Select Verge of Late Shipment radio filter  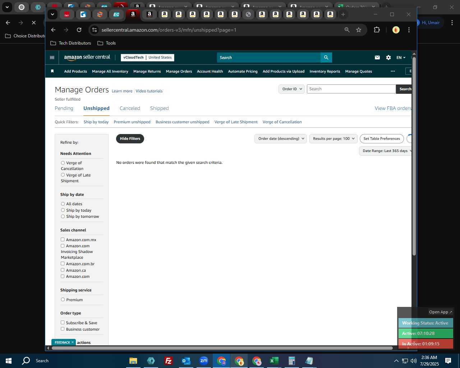[63, 175]
